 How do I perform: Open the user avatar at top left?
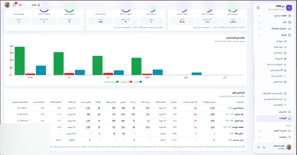pyautogui.click(x=7, y=5)
